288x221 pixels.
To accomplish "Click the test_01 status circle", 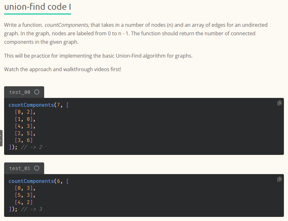I will [37, 168].
